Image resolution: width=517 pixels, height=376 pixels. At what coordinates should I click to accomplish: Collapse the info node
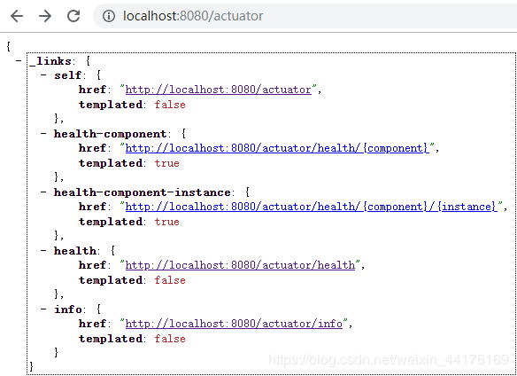43,309
